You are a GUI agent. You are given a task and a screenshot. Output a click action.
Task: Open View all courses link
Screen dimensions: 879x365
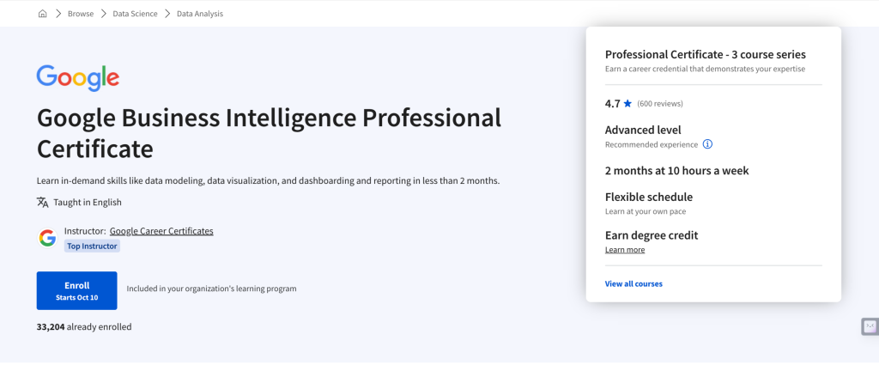[x=633, y=283]
